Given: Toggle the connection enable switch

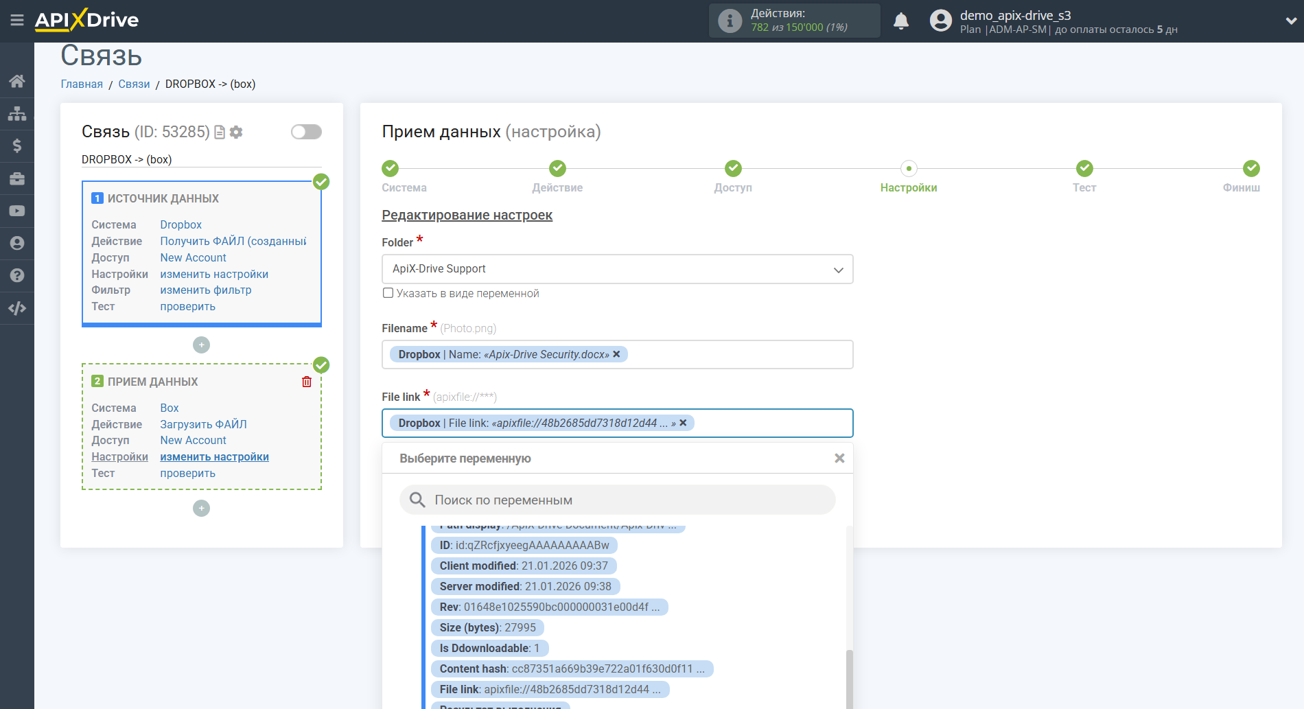Looking at the screenshot, I should [x=306, y=132].
